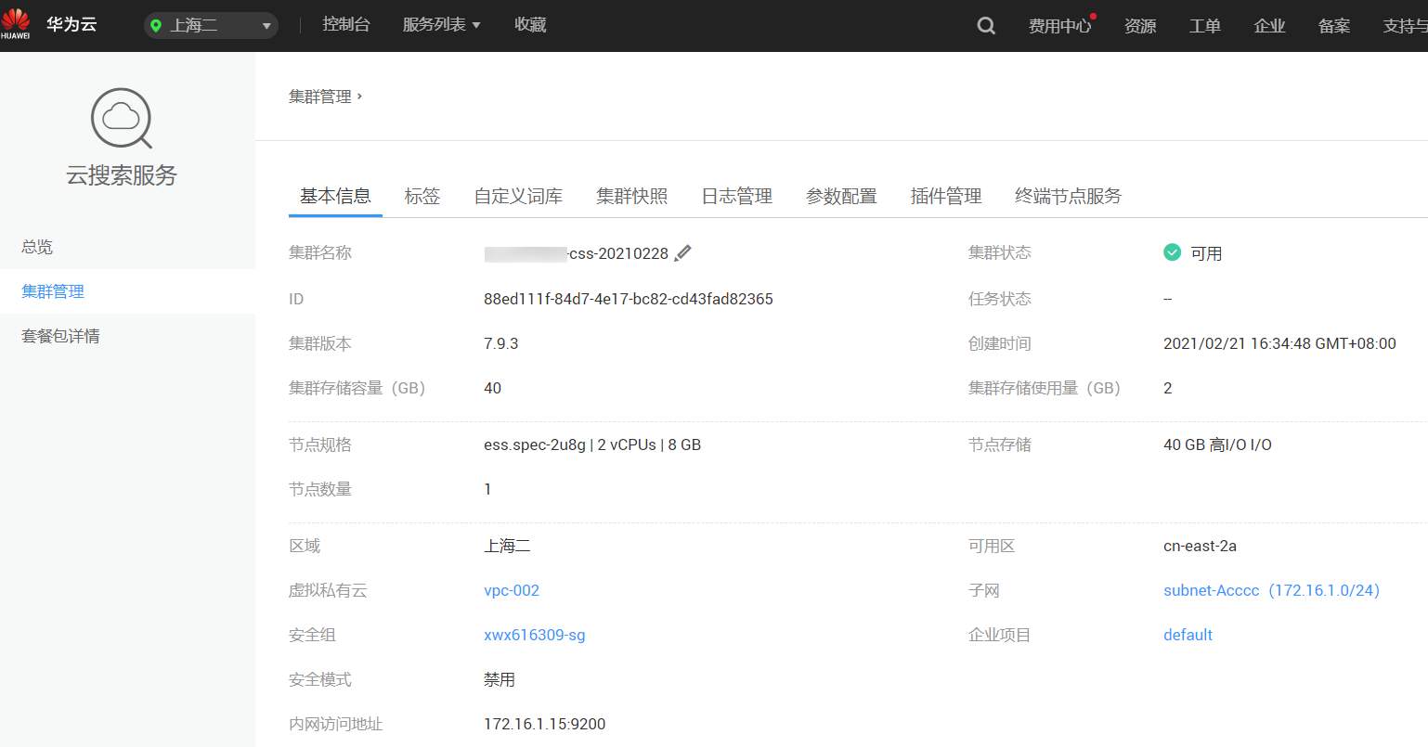Edit cluster name with pencil icon
This screenshot has height=747, width=1428.
(682, 253)
